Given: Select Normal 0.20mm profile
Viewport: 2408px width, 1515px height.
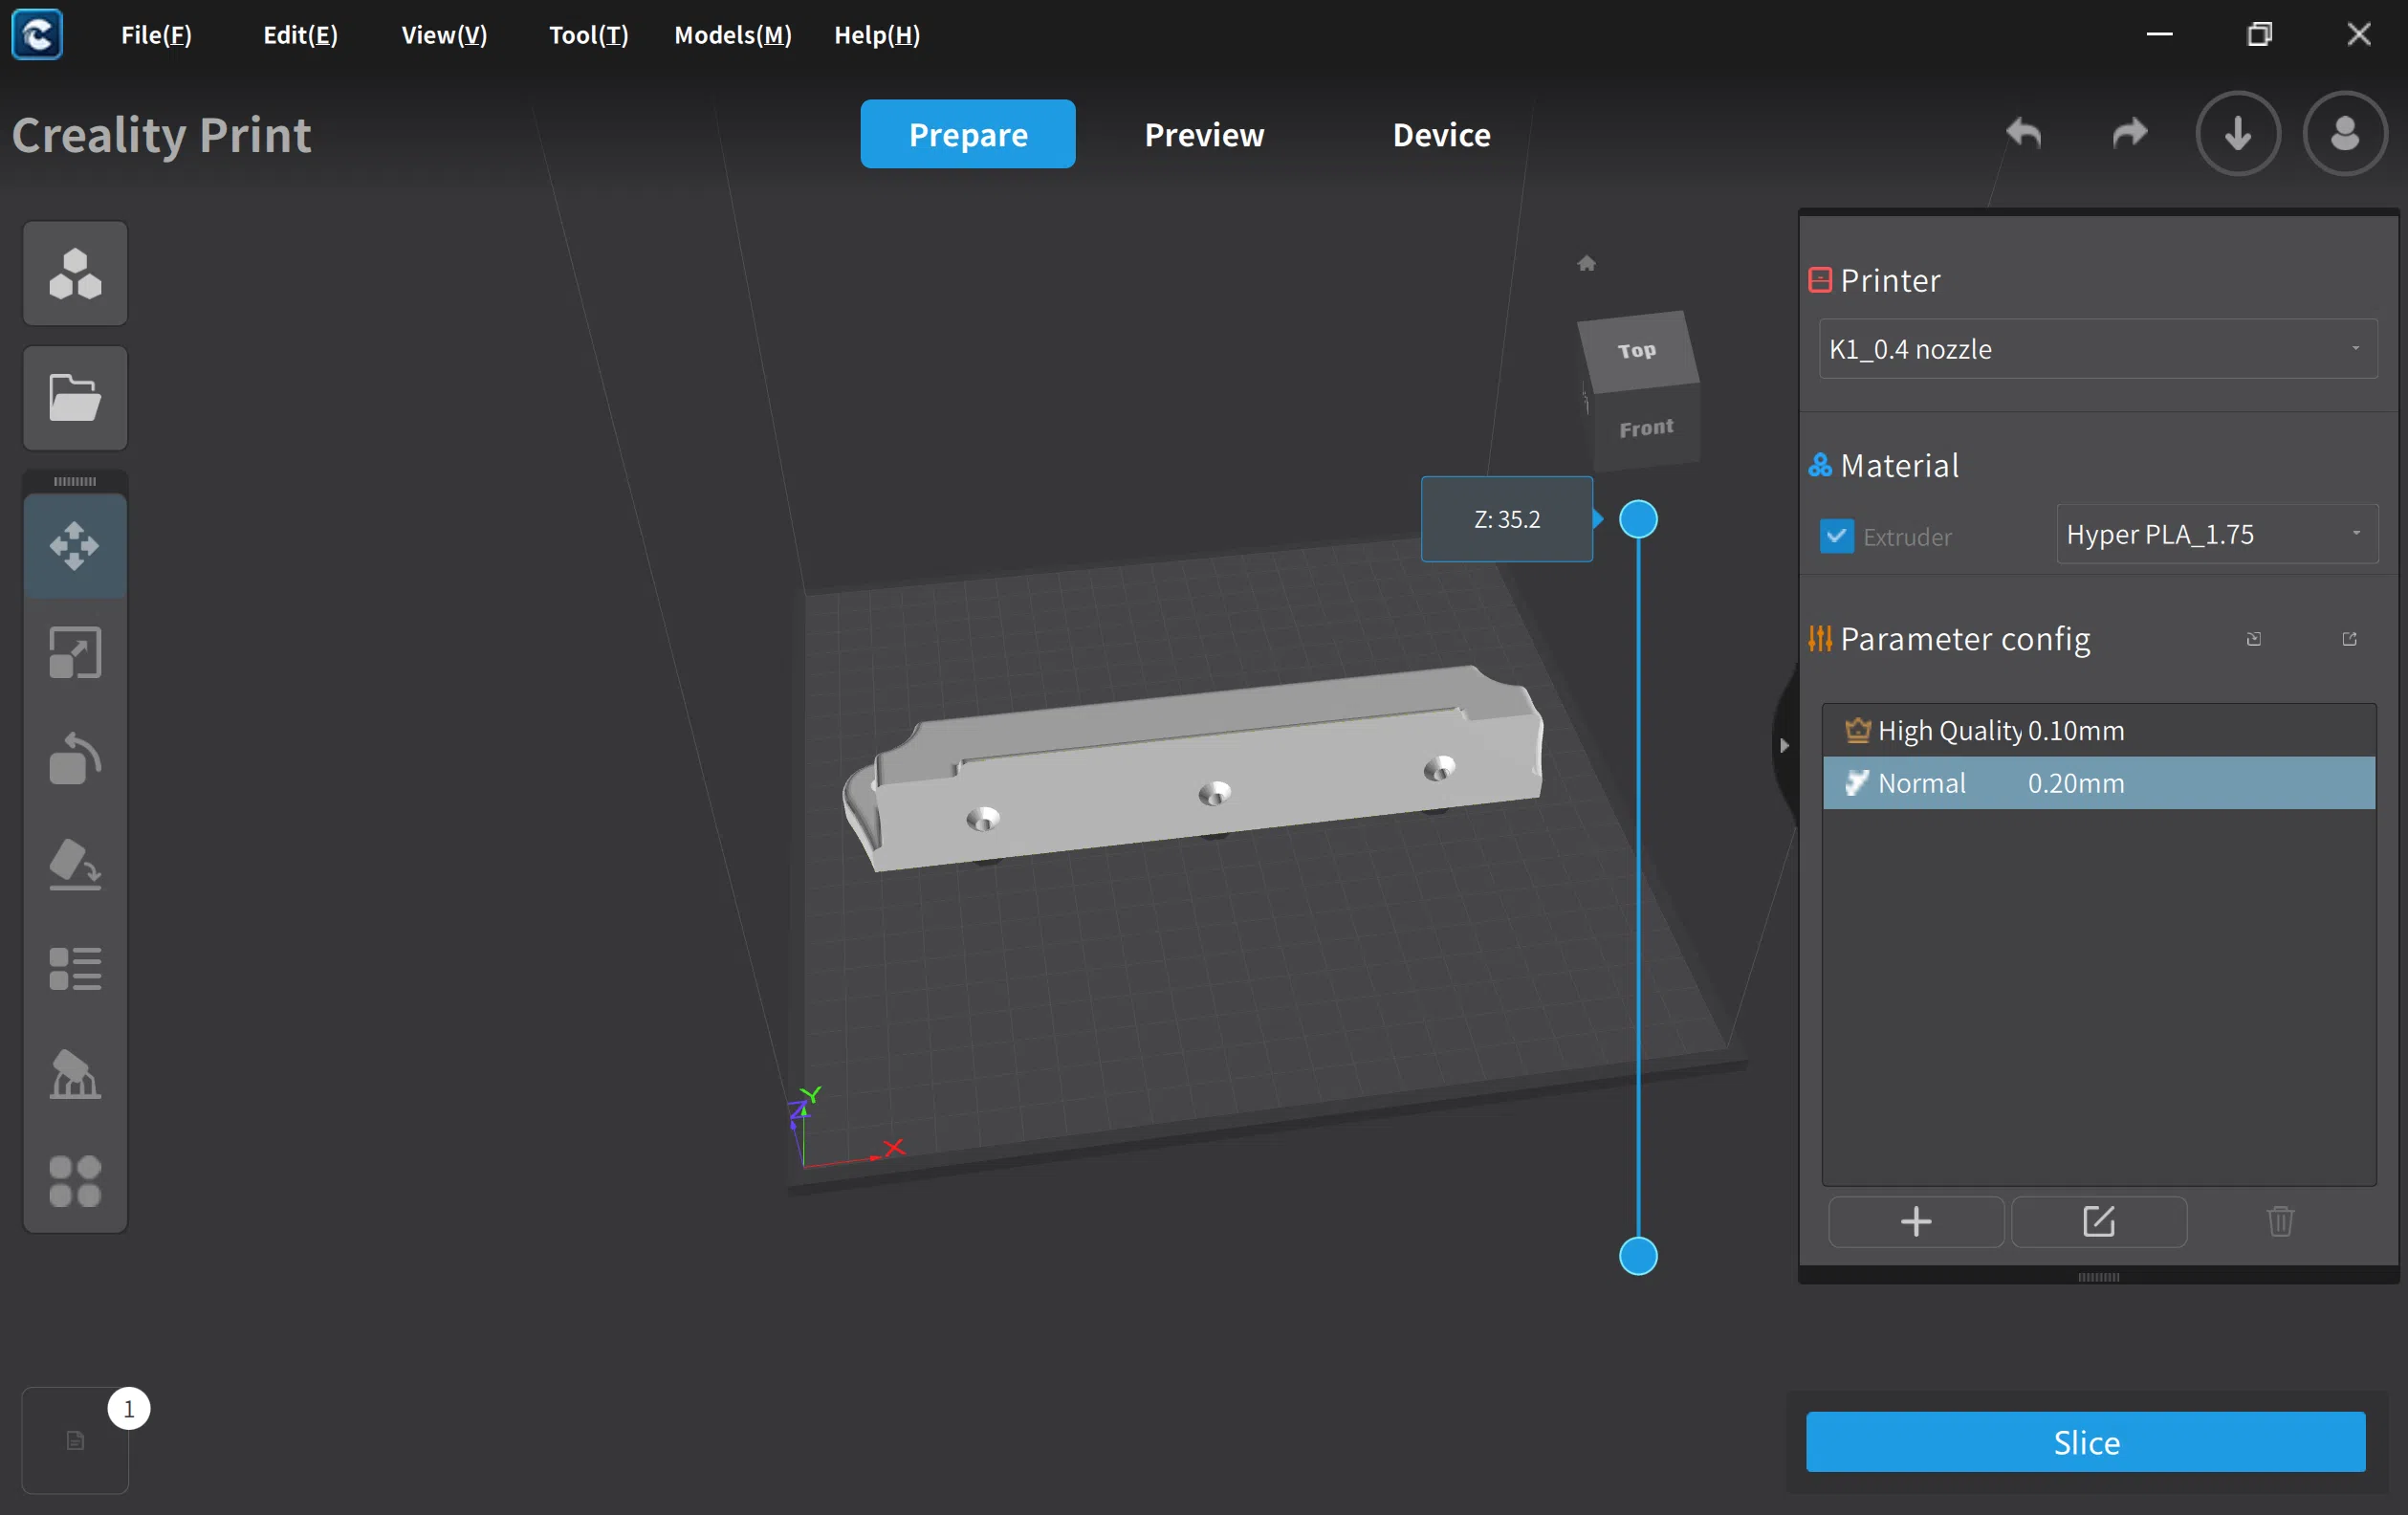Looking at the screenshot, I should click(x=2099, y=783).
